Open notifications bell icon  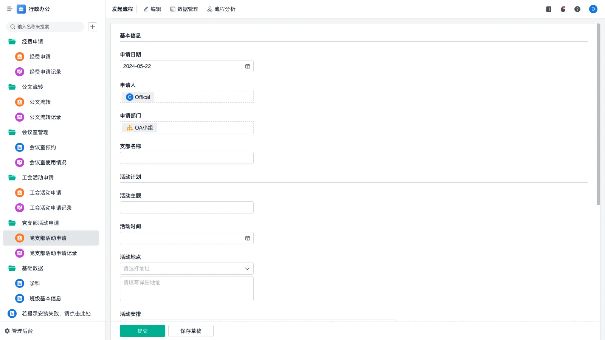point(563,9)
